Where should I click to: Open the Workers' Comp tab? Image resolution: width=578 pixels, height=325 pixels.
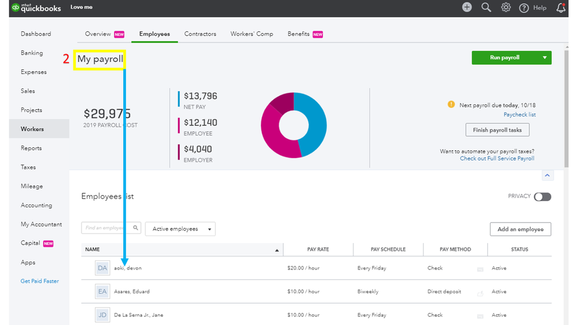click(x=252, y=34)
